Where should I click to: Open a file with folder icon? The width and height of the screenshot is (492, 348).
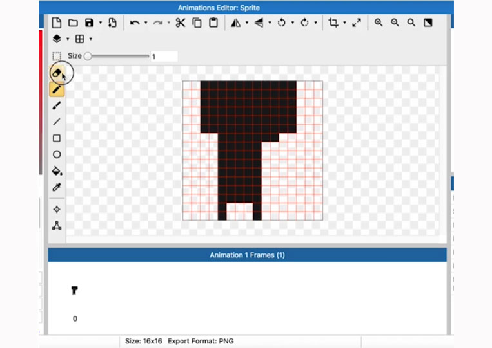point(73,23)
